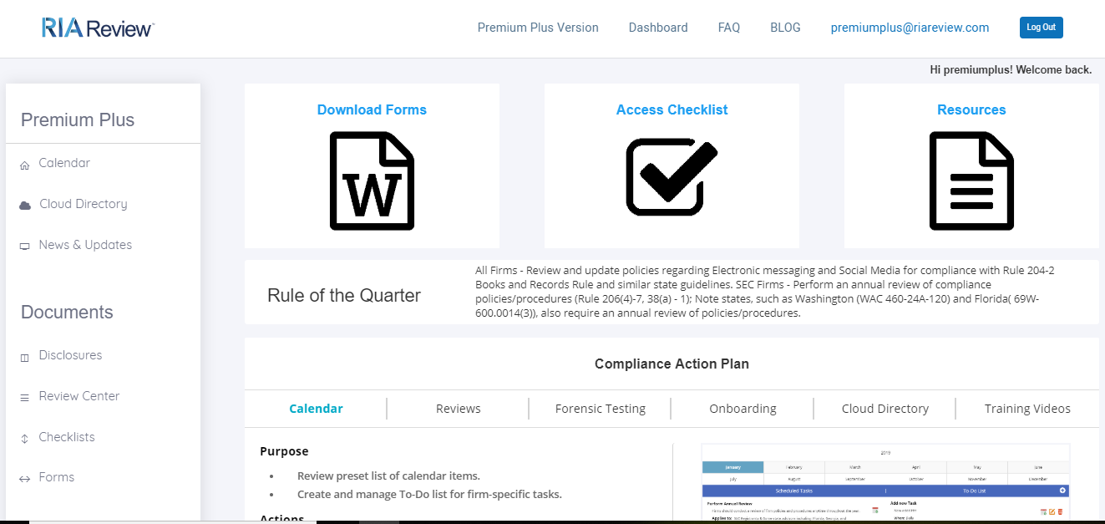Screen dimensions: 1105x524
Task: Click the home icon beside Calendar in sidebar
Action: pos(24,165)
